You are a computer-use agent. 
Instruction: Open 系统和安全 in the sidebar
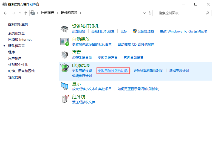[x=16, y=33]
